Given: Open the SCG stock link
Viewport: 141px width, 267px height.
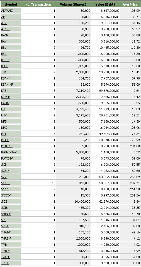Looking at the screenshot, I should 4,202.
